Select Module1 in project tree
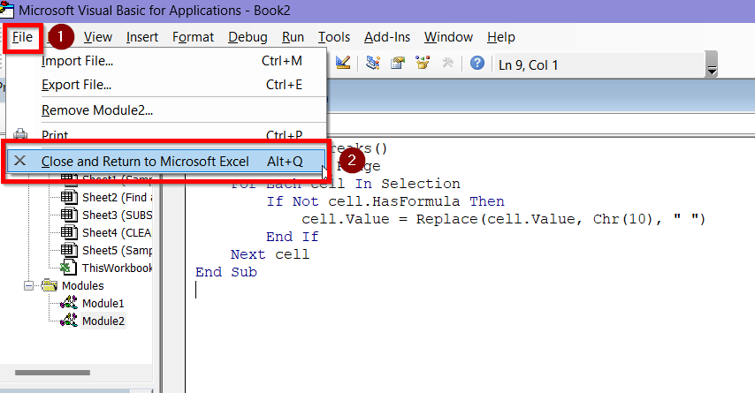Screen dimensions: 755x393 103,304
